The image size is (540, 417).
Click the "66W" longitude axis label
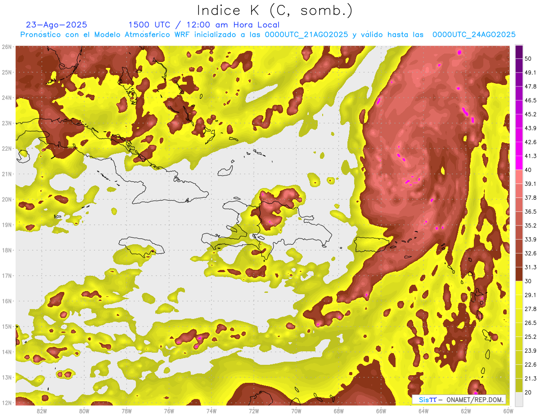click(381, 411)
